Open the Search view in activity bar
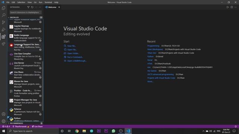Viewport: 239px width, 134px height. [3, 15]
